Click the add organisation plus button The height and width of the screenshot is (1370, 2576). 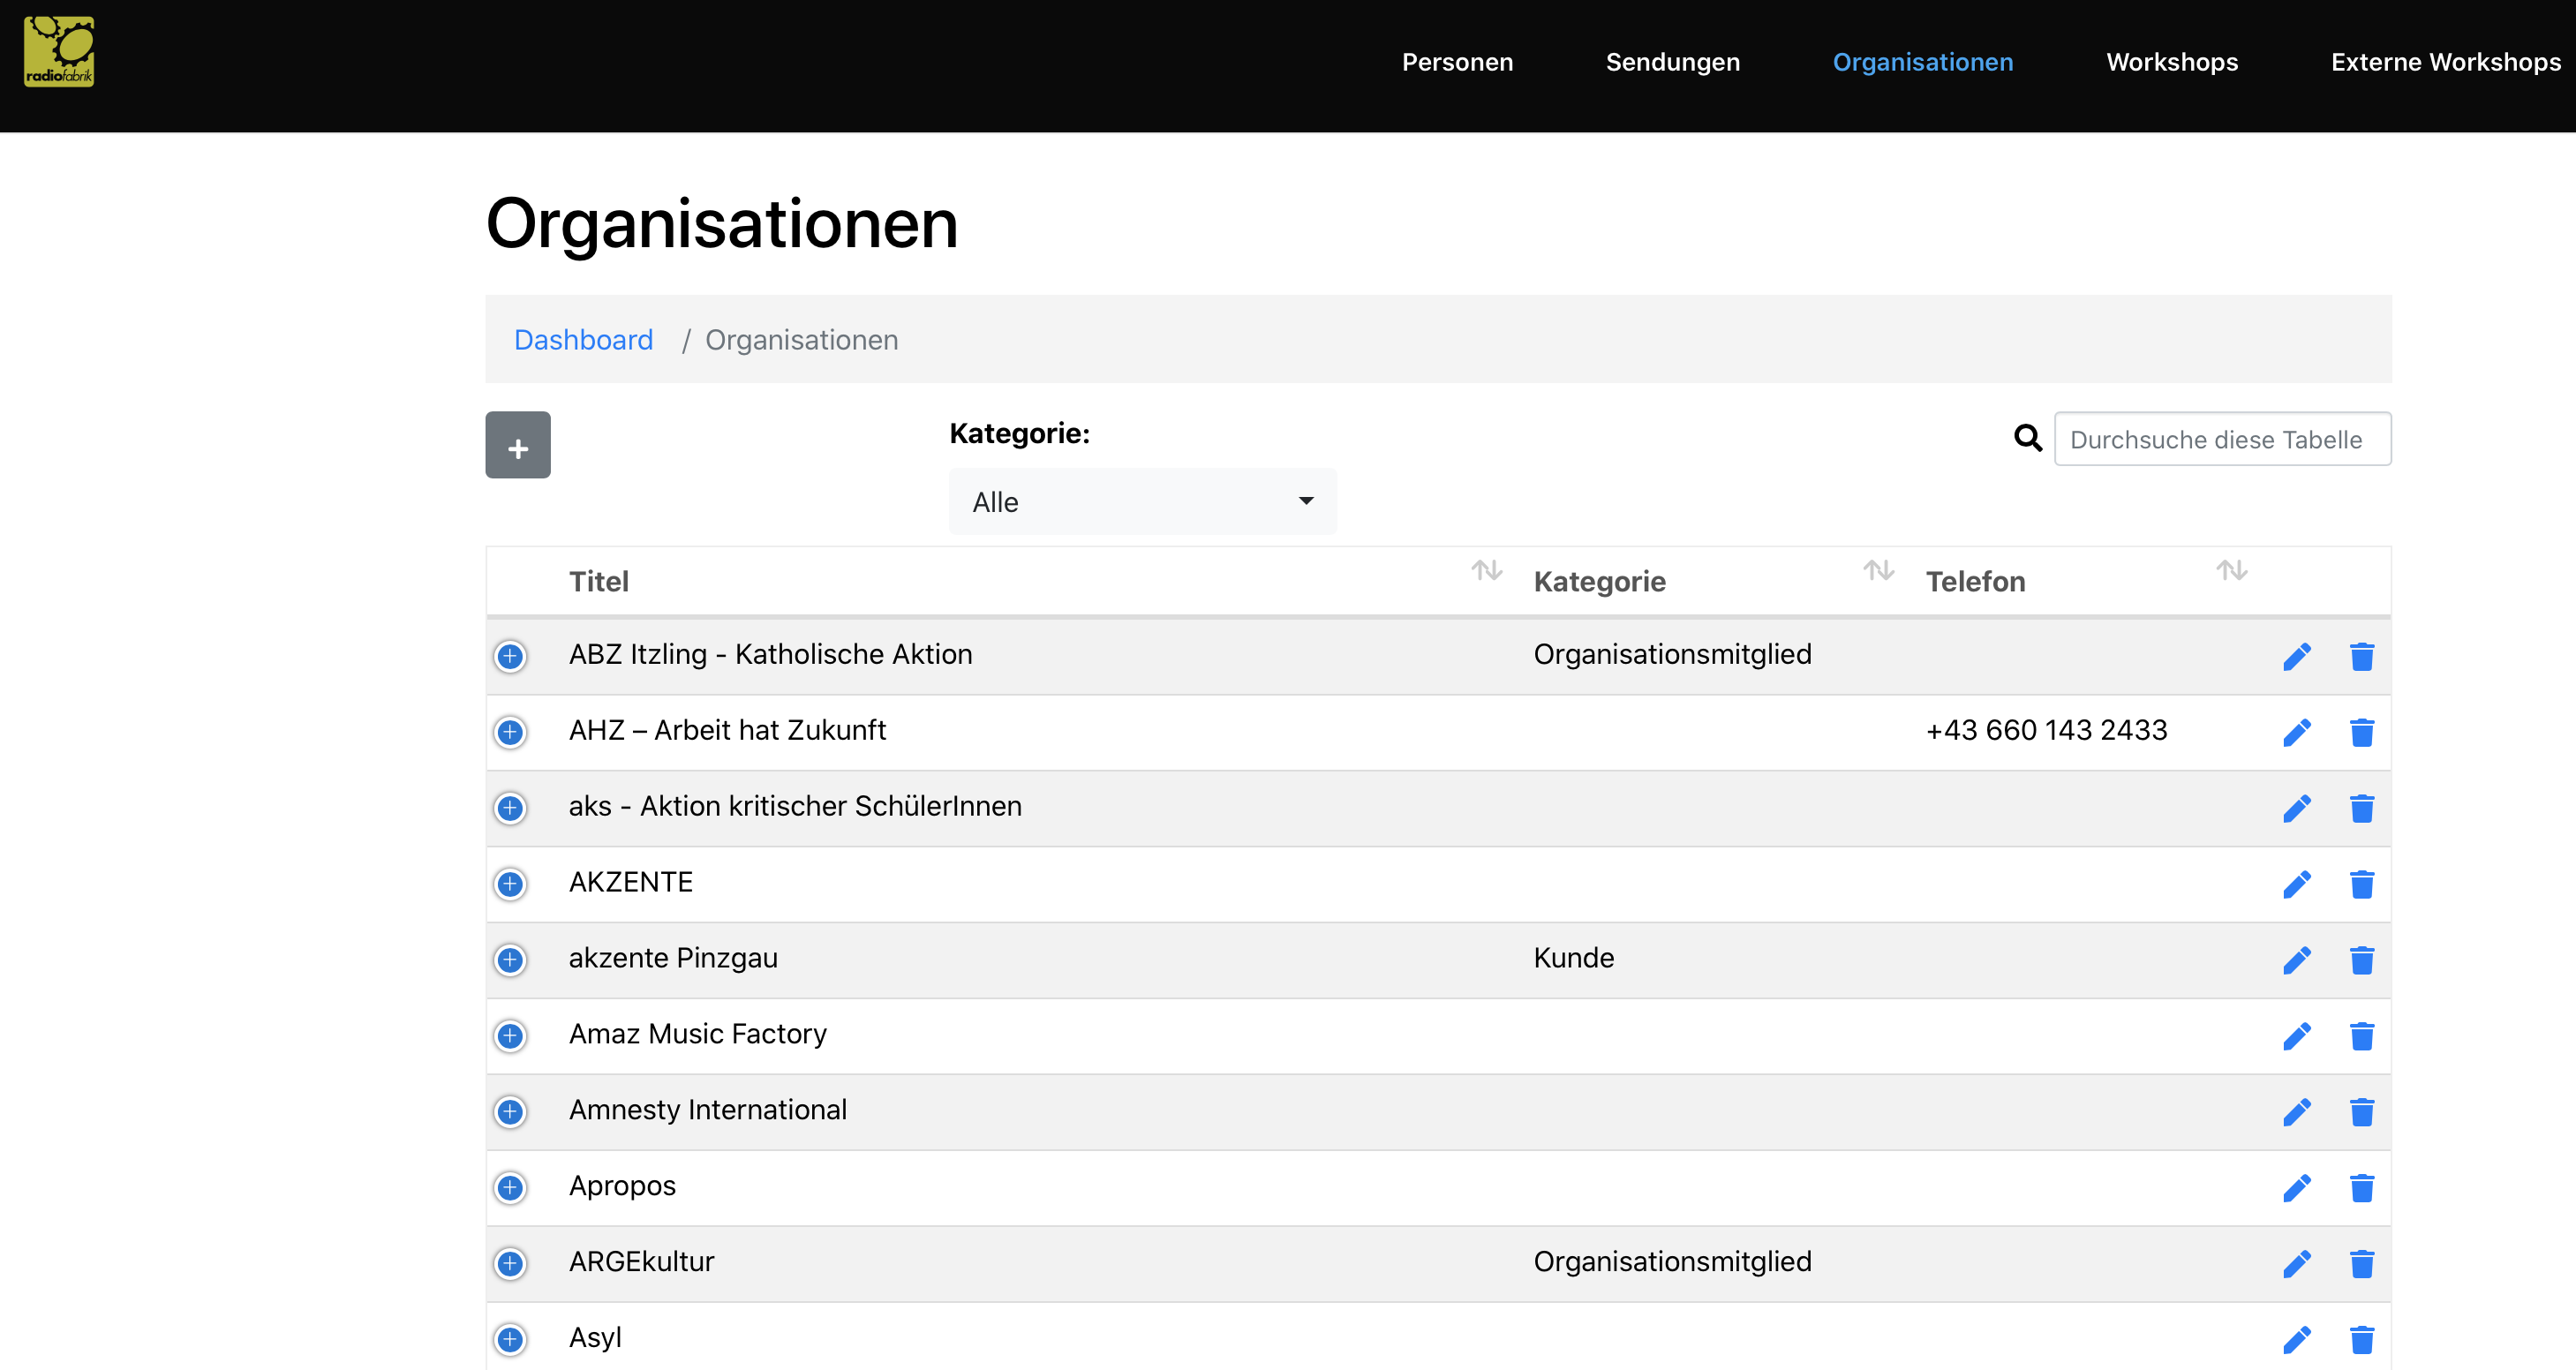click(517, 445)
